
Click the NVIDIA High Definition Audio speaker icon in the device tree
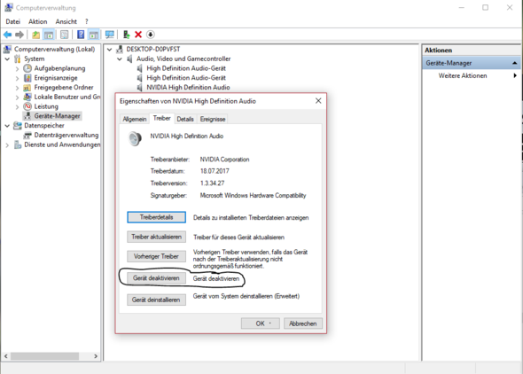click(x=140, y=88)
